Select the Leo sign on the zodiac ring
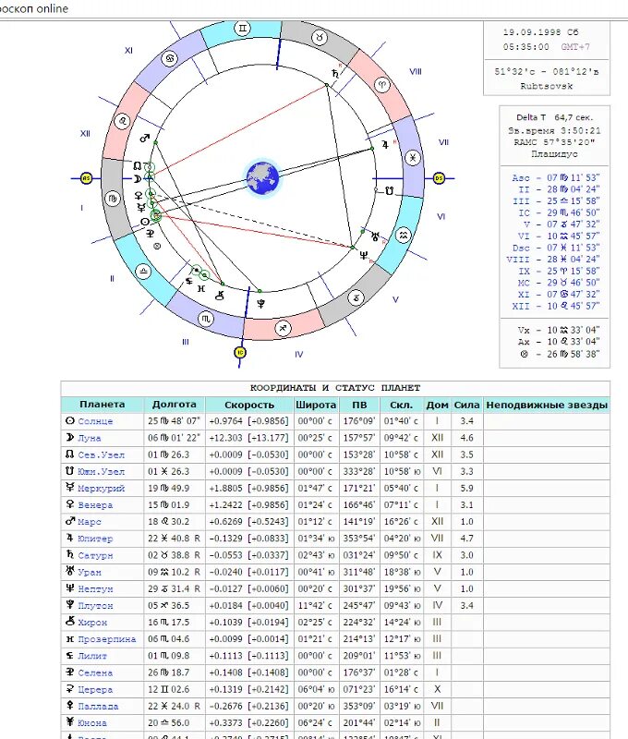This screenshot has height=739, width=628. point(123,122)
